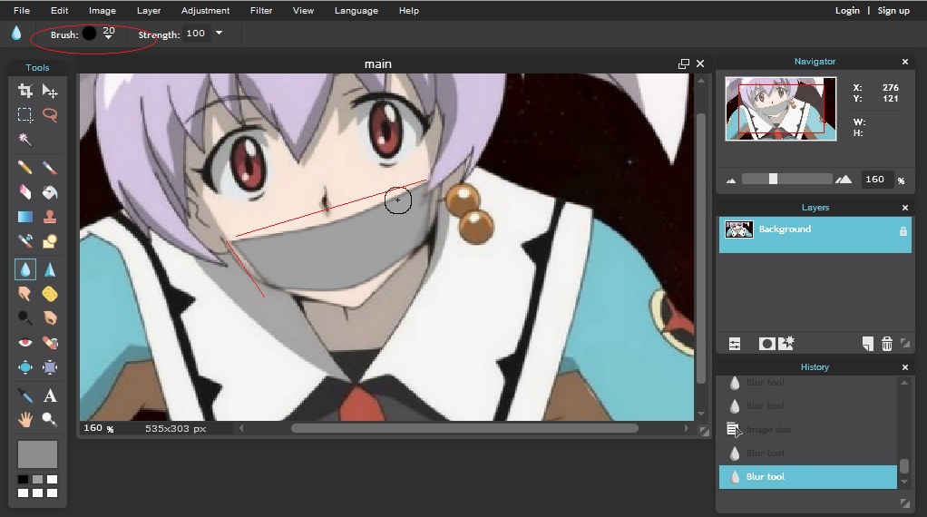Click the Navigator zoom slider handle
Screen dimensions: 927x517
click(773, 179)
